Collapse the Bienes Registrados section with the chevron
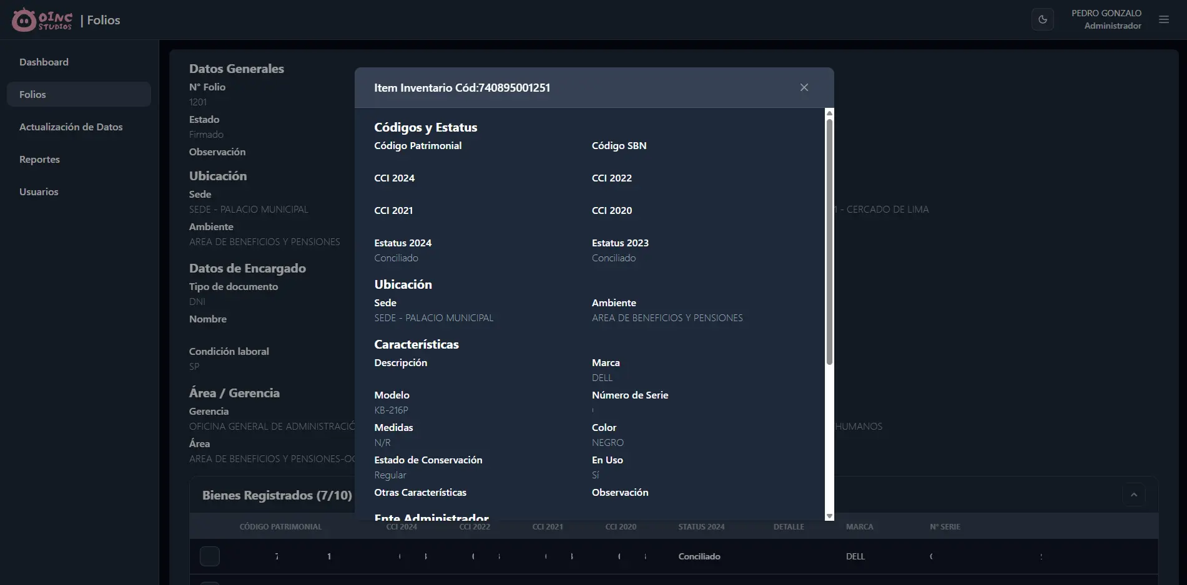 [1133, 495]
